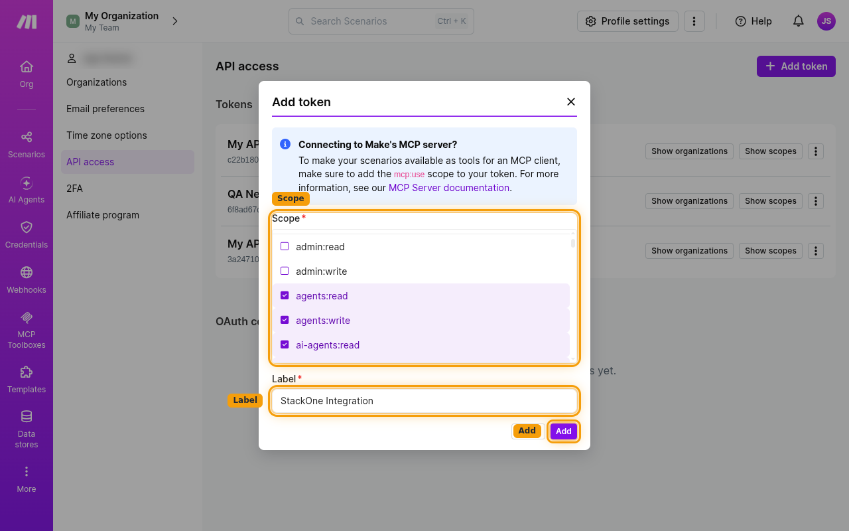849x531 pixels.
Task: Open MCP Toolboxes in sidebar
Action: [x=27, y=330]
